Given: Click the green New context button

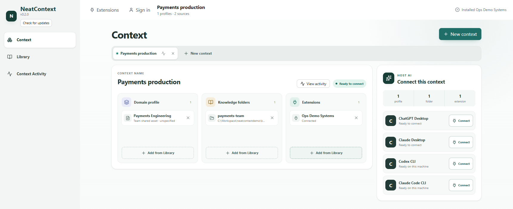Looking at the screenshot, I should tap(460, 34).
